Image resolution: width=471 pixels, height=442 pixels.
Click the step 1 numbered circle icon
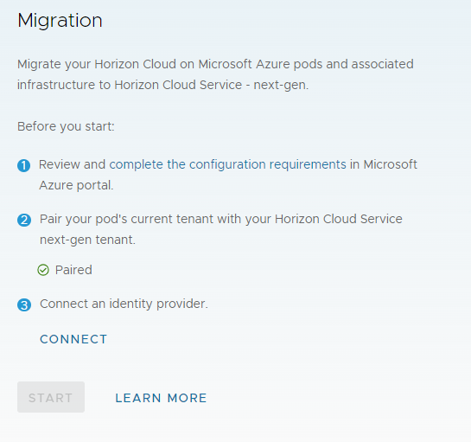click(23, 166)
